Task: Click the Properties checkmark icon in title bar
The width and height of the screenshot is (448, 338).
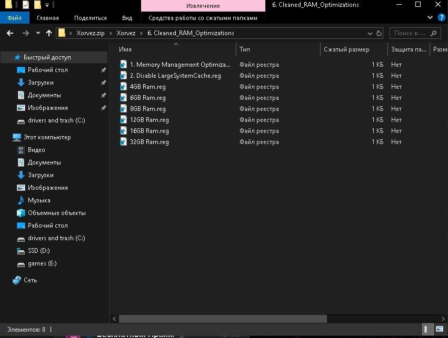Action: [x=26, y=5]
